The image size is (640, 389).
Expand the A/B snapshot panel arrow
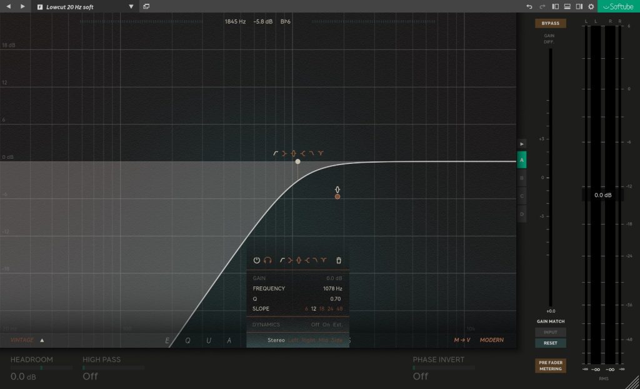pyautogui.click(x=521, y=144)
